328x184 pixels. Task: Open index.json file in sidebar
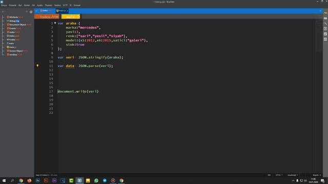pos(13,36)
